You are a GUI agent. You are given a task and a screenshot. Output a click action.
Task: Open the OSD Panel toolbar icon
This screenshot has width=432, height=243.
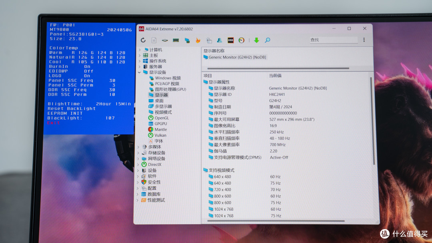(x=231, y=40)
